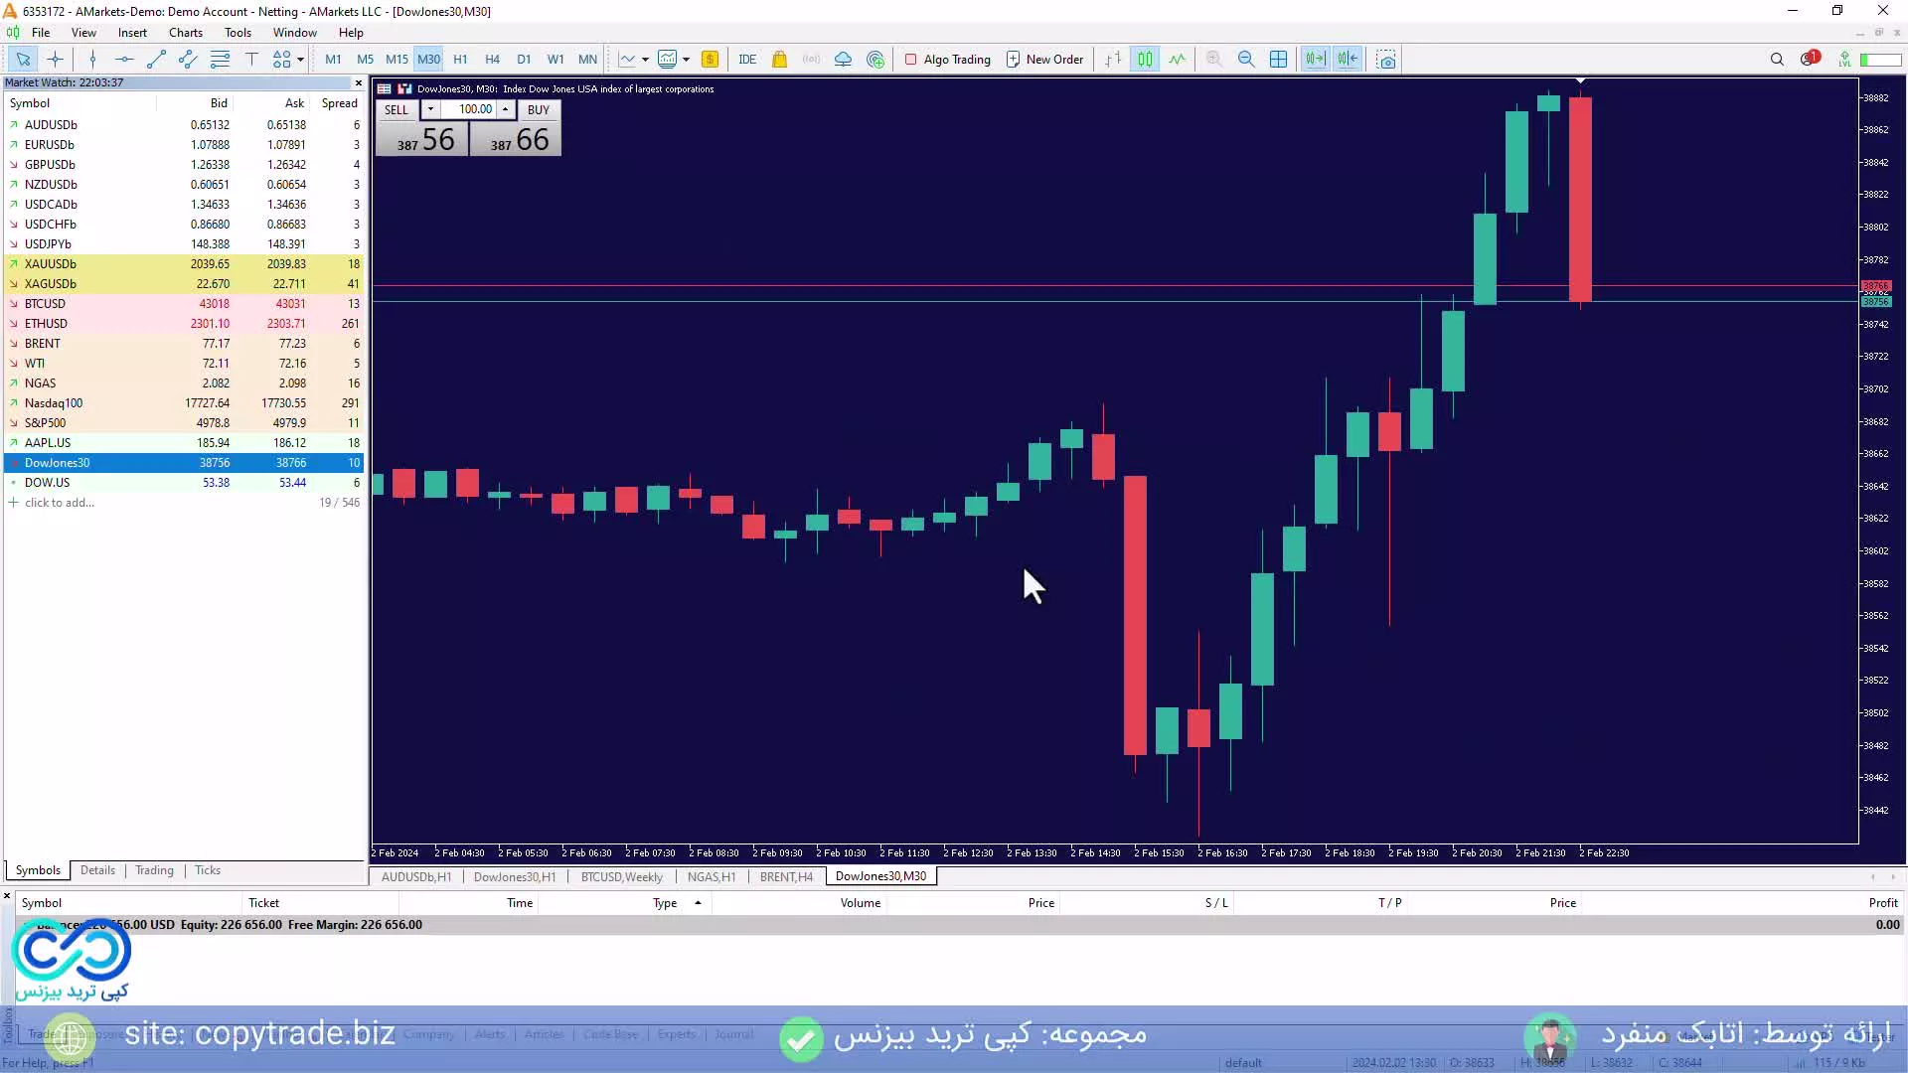Viewport: 1908px width, 1073px height.
Task: Click the LVL connection level icon
Action: (1844, 60)
